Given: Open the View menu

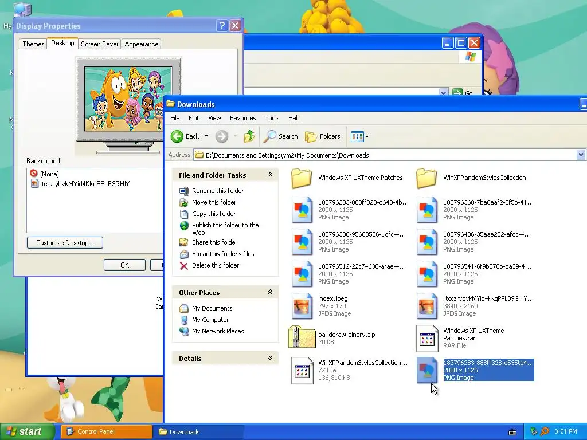Looking at the screenshot, I should click(214, 118).
